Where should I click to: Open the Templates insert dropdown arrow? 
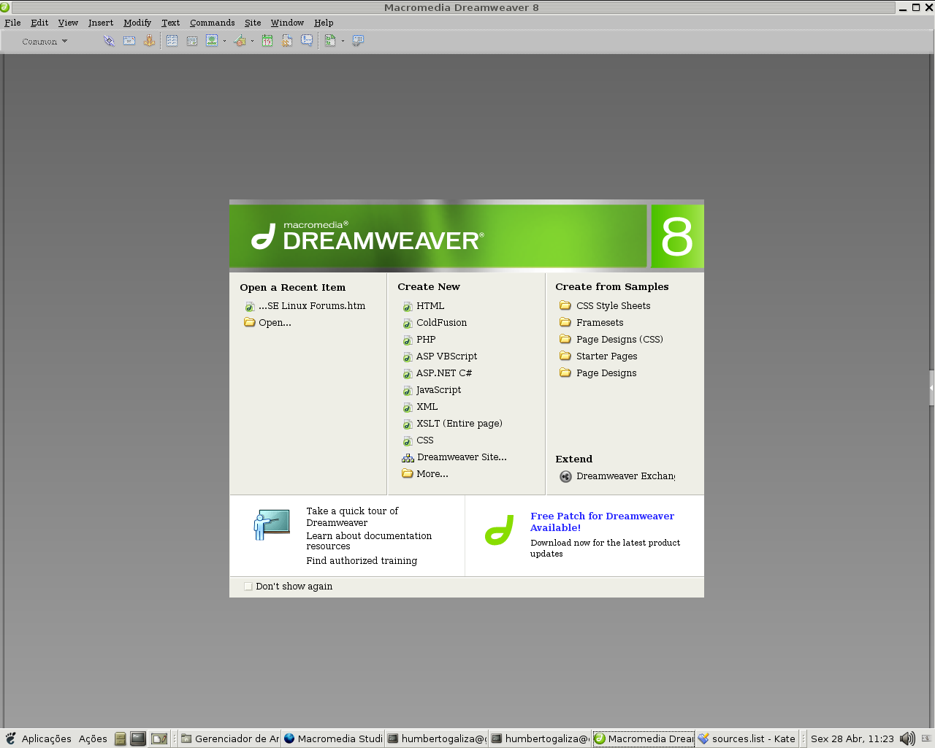click(x=343, y=41)
